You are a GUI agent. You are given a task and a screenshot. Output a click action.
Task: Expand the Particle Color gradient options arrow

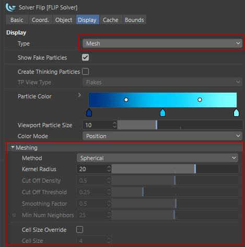(x=79, y=95)
